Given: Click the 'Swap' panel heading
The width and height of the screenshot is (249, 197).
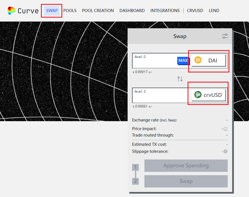Looking at the screenshot, I should (x=180, y=36).
